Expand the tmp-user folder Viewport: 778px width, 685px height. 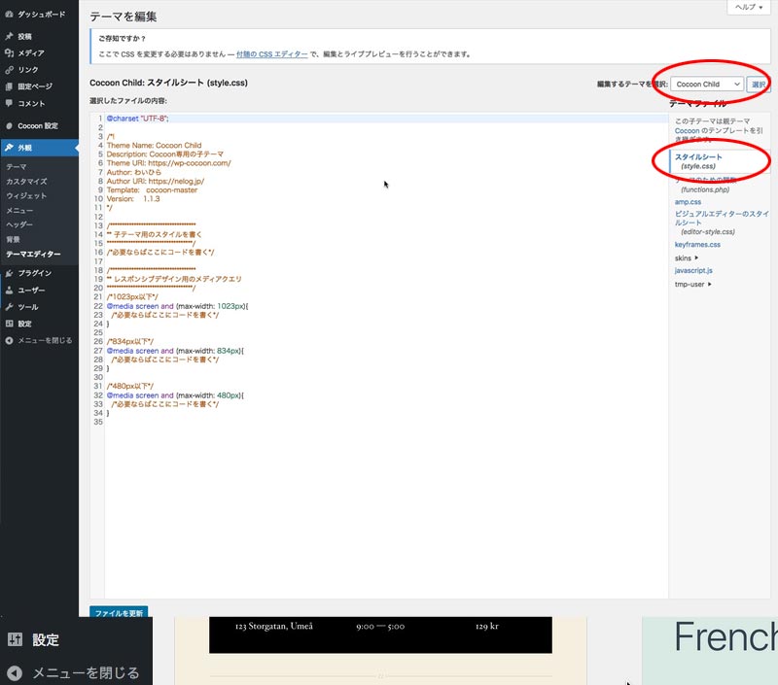[692, 284]
